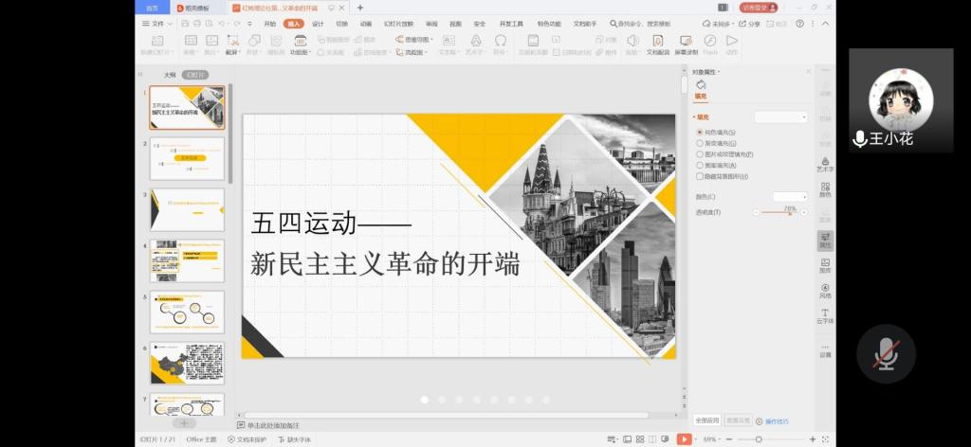
Task: Open the 操作技巧 link
Action: pyautogui.click(x=776, y=421)
